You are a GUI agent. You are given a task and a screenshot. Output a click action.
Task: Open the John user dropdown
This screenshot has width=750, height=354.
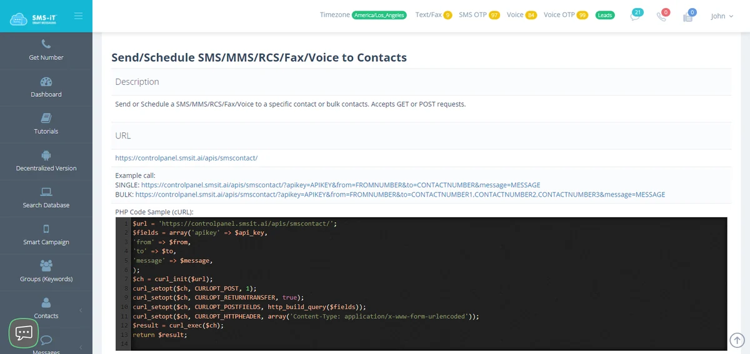(722, 16)
